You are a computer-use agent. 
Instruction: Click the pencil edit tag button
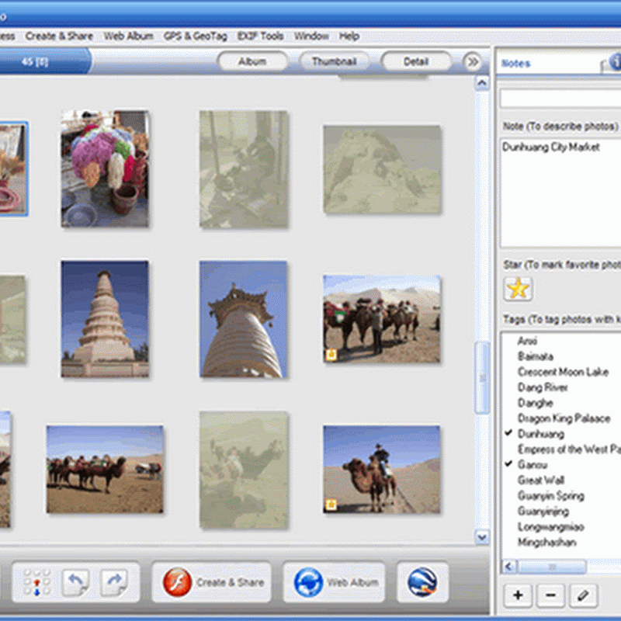coord(583,595)
